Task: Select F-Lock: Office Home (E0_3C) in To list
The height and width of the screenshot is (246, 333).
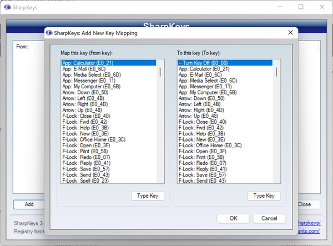Action: (225, 145)
